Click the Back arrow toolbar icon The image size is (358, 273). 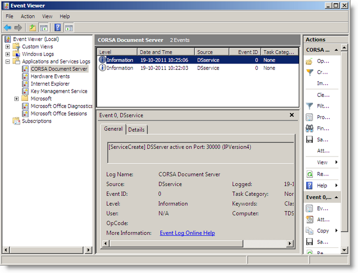pos(7,28)
